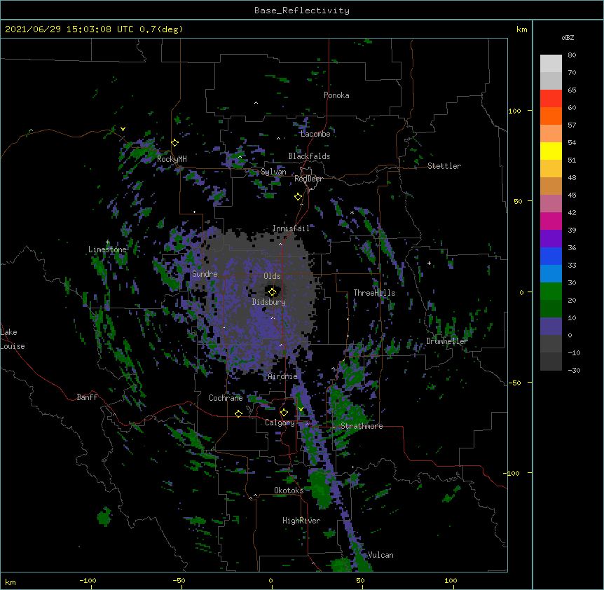This screenshot has height=590, width=604.
Task: Click the Olds label
Action: [x=272, y=276]
